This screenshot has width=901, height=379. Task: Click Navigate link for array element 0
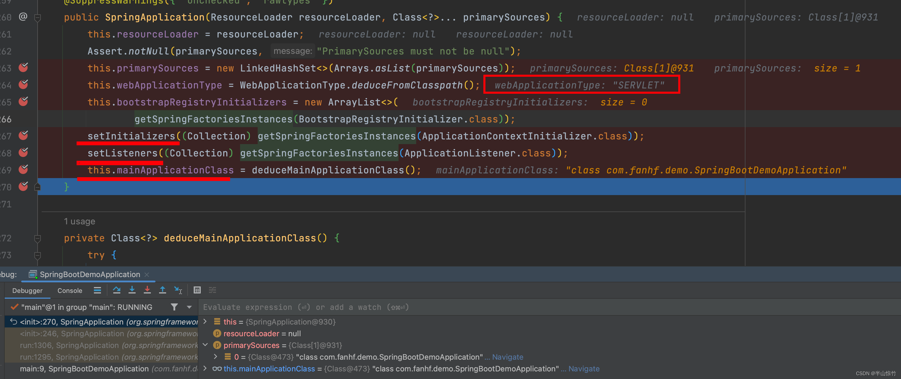point(507,357)
